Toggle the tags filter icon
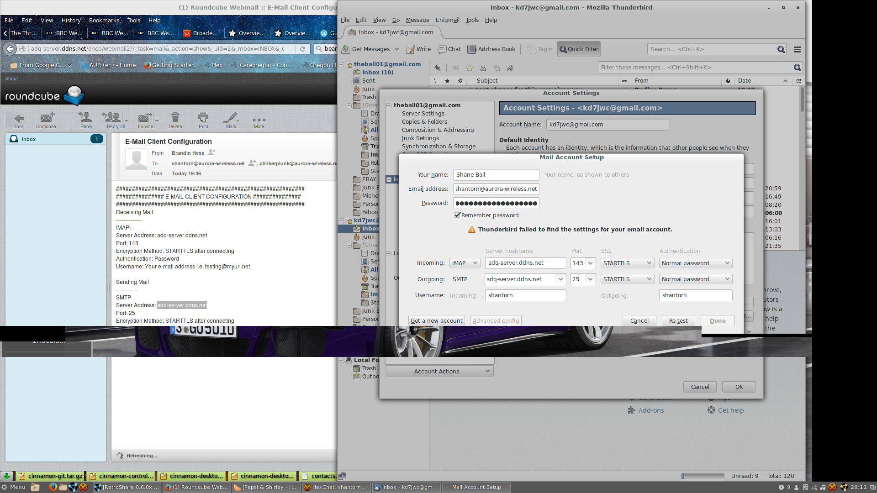This screenshot has height=493, width=877. pos(497,68)
